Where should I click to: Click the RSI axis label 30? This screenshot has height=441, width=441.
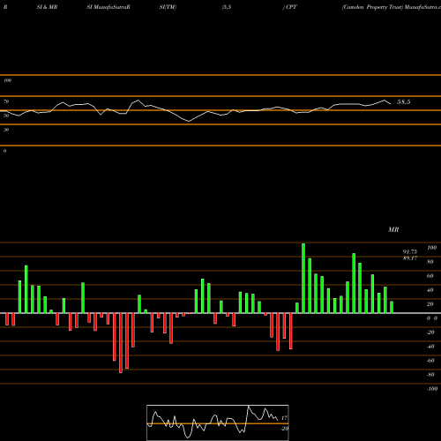(6, 130)
